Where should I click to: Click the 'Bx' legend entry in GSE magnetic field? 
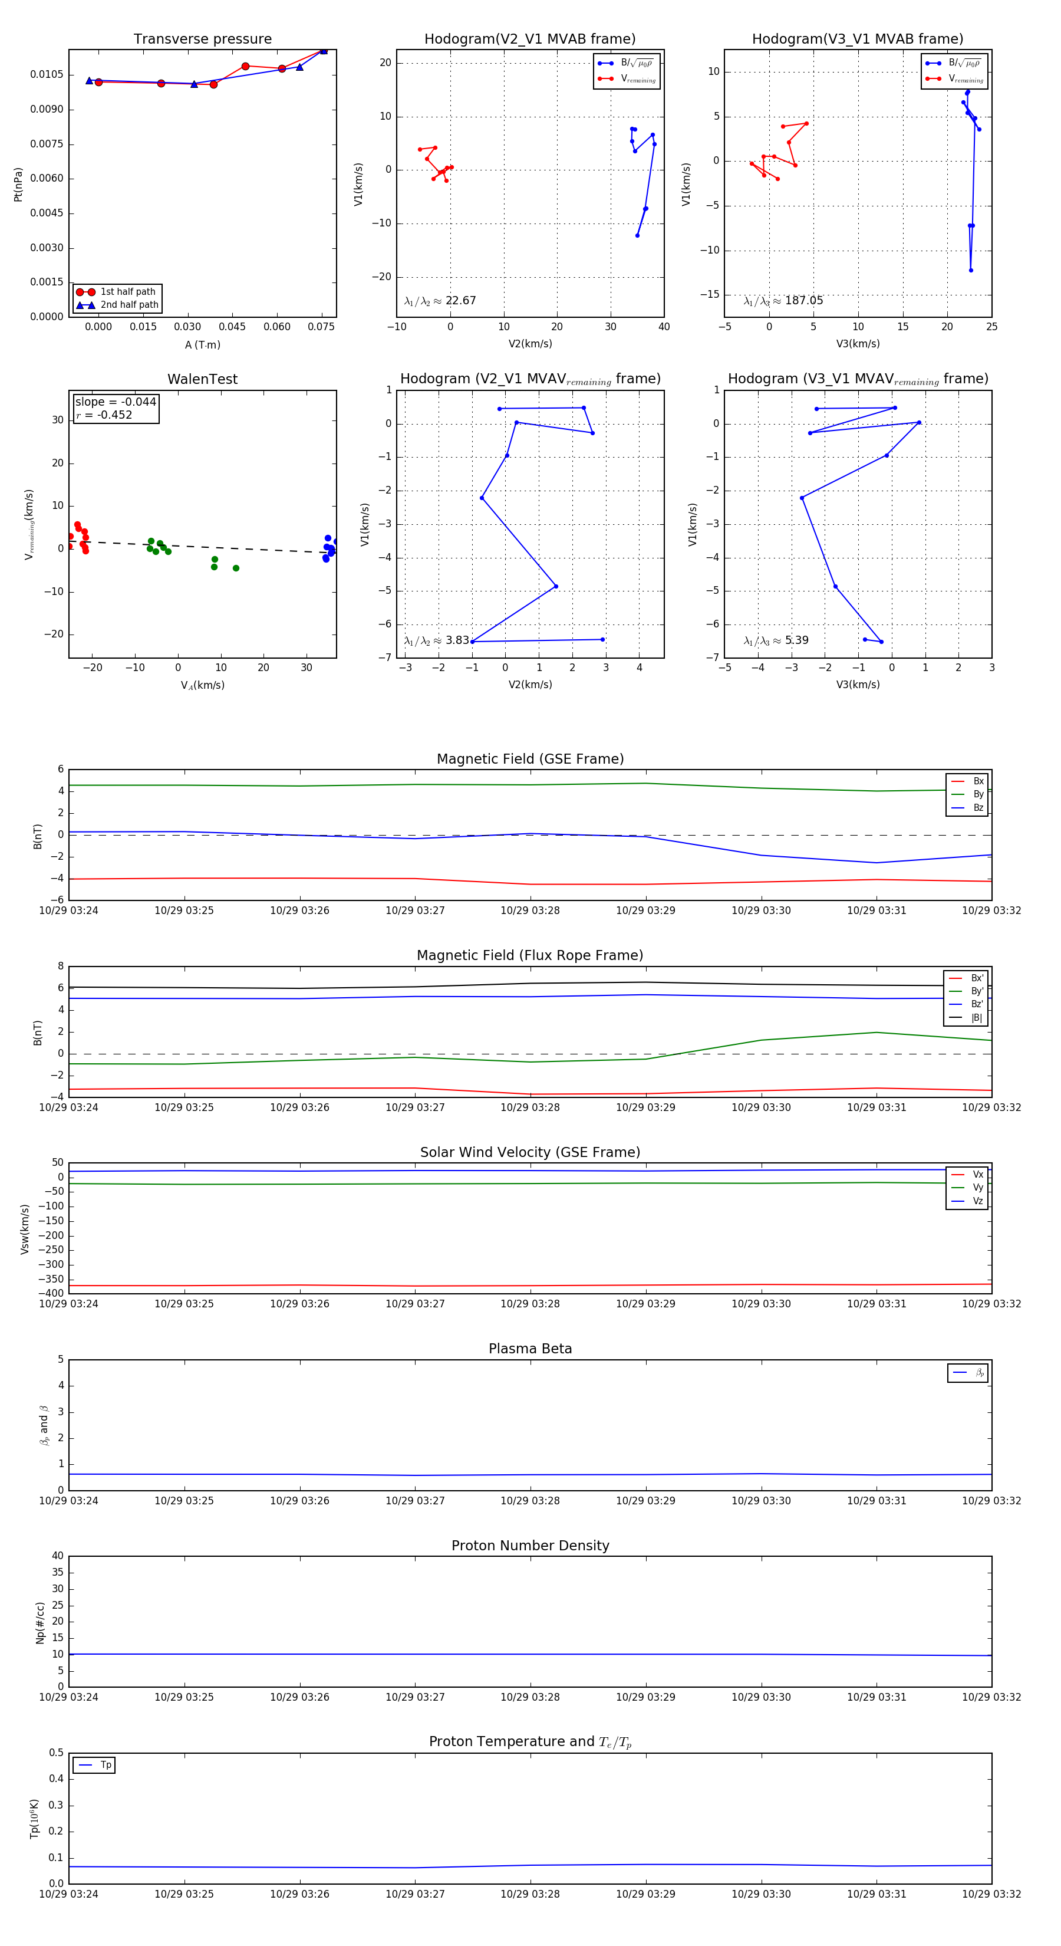click(967, 781)
